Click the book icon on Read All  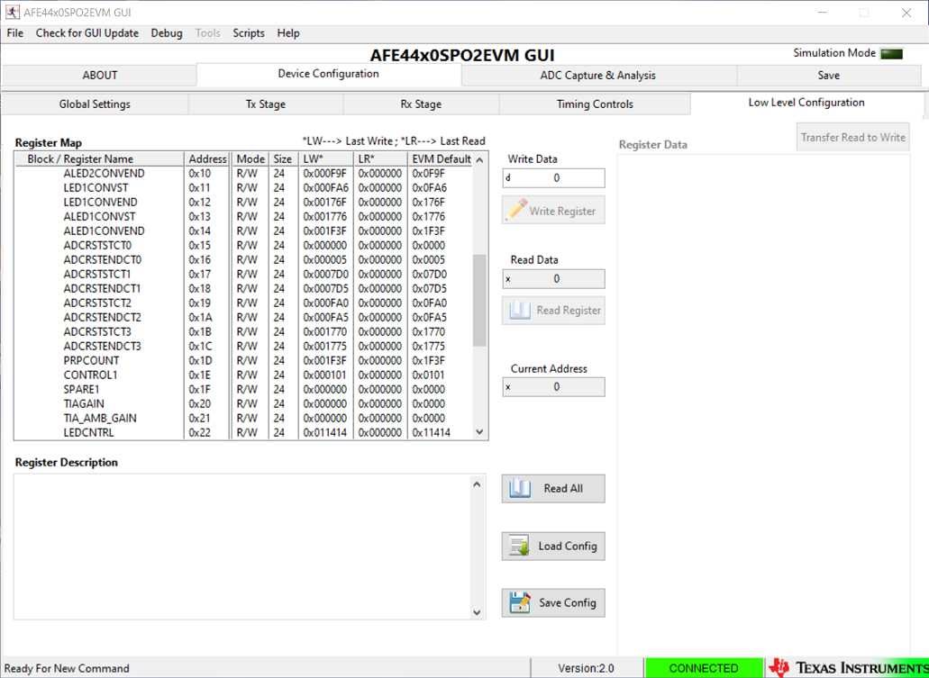point(520,489)
